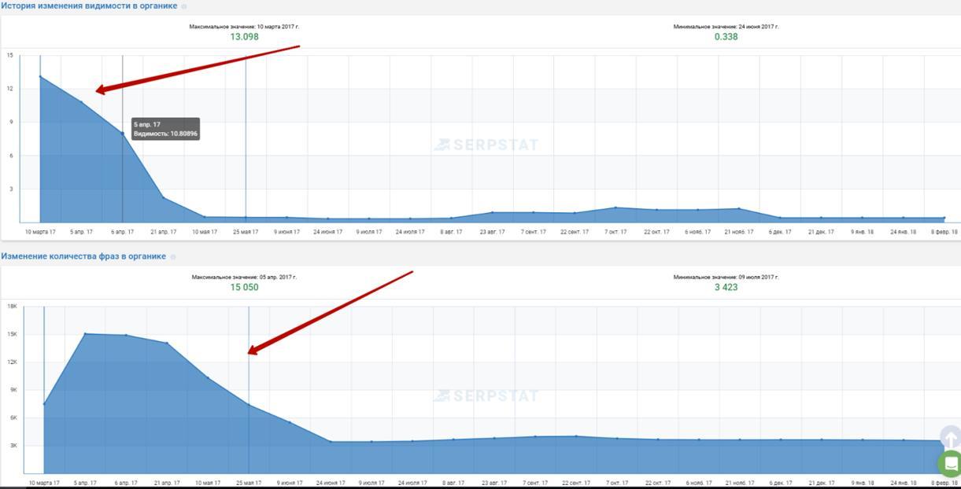Click the maximum phrases value 15 050
The width and height of the screenshot is (961, 489).
tap(244, 287)
